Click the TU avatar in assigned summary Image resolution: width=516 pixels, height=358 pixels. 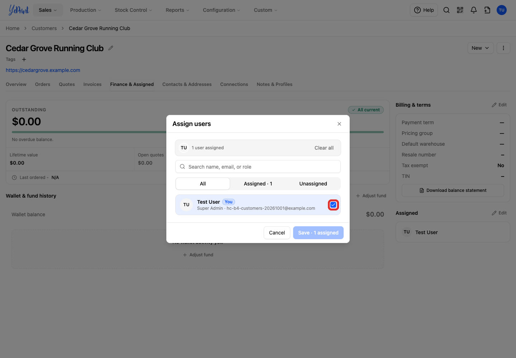[x=184, y=148]
